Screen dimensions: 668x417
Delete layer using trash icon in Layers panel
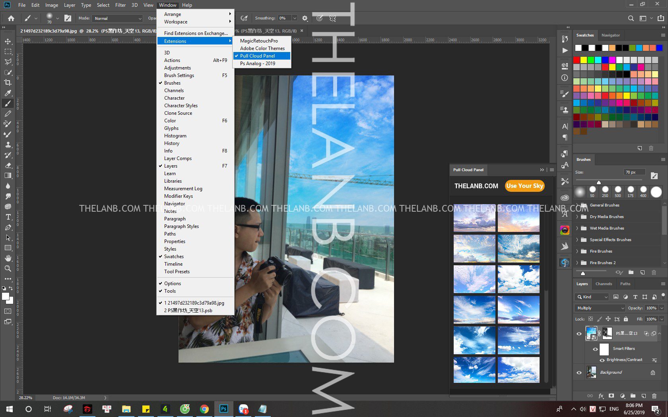point(654,396)
